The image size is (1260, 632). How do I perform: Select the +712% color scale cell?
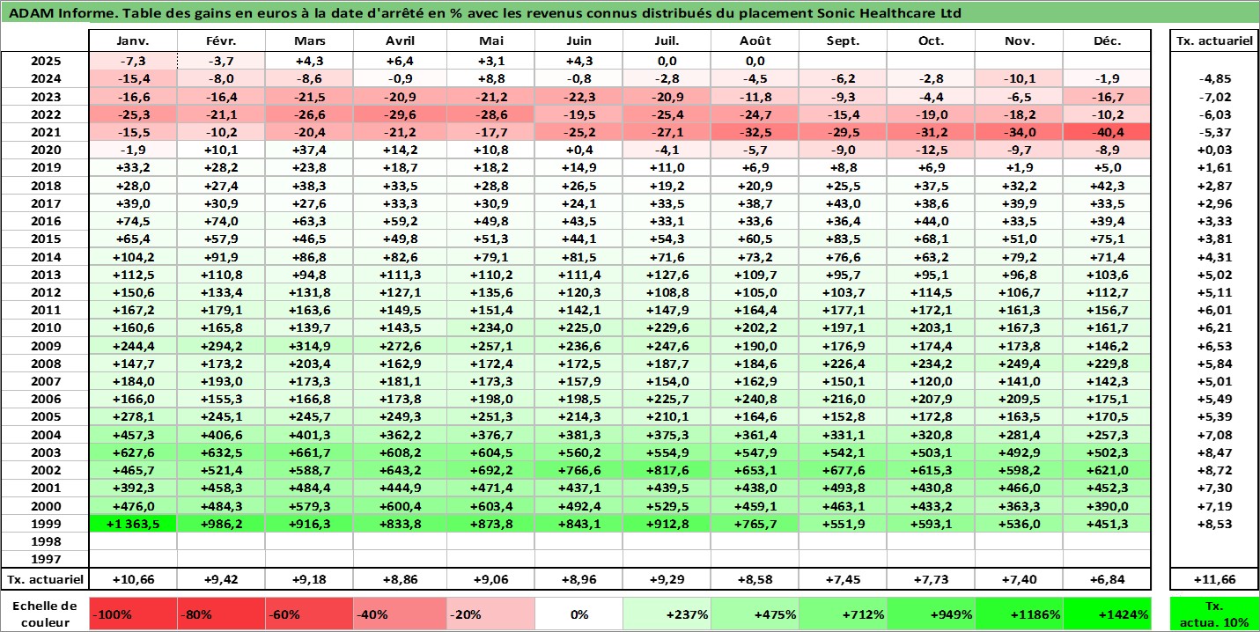(843, 614)
